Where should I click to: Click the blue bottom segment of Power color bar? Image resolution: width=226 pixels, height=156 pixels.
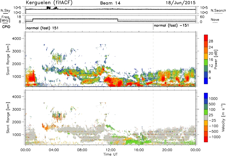206,81
